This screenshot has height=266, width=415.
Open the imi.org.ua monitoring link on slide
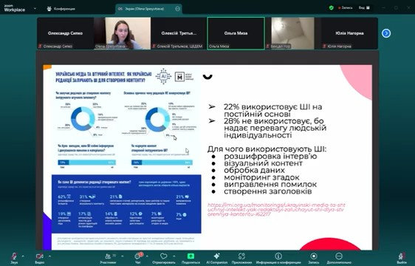[276, 209]
